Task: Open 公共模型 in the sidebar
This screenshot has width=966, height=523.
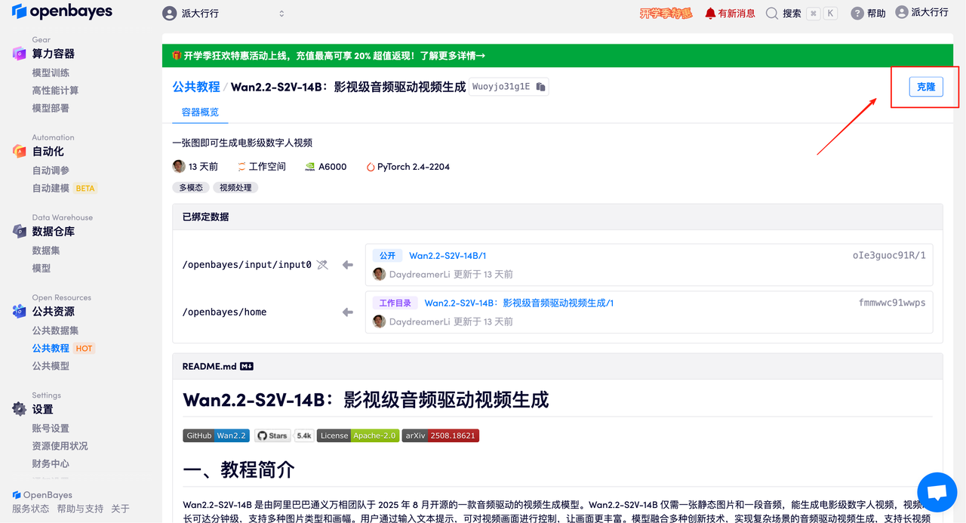Action: point(51,366)
